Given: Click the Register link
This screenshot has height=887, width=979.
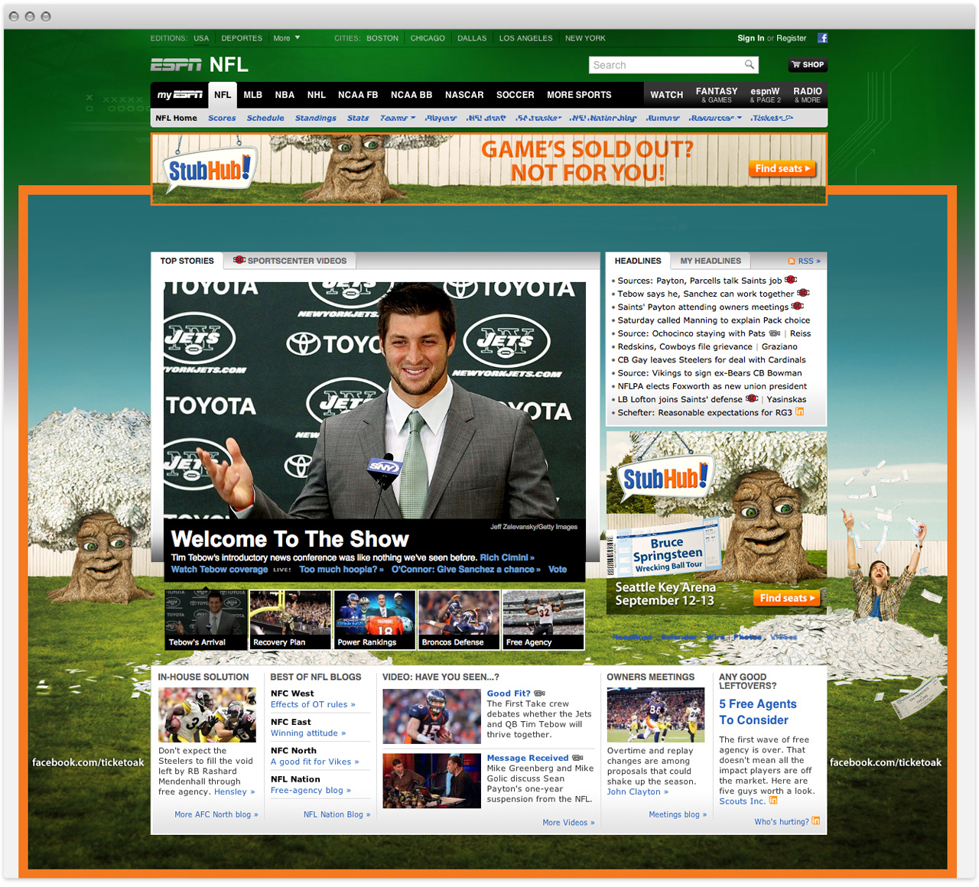Looking at the screenshot, I should coord(792,38).
